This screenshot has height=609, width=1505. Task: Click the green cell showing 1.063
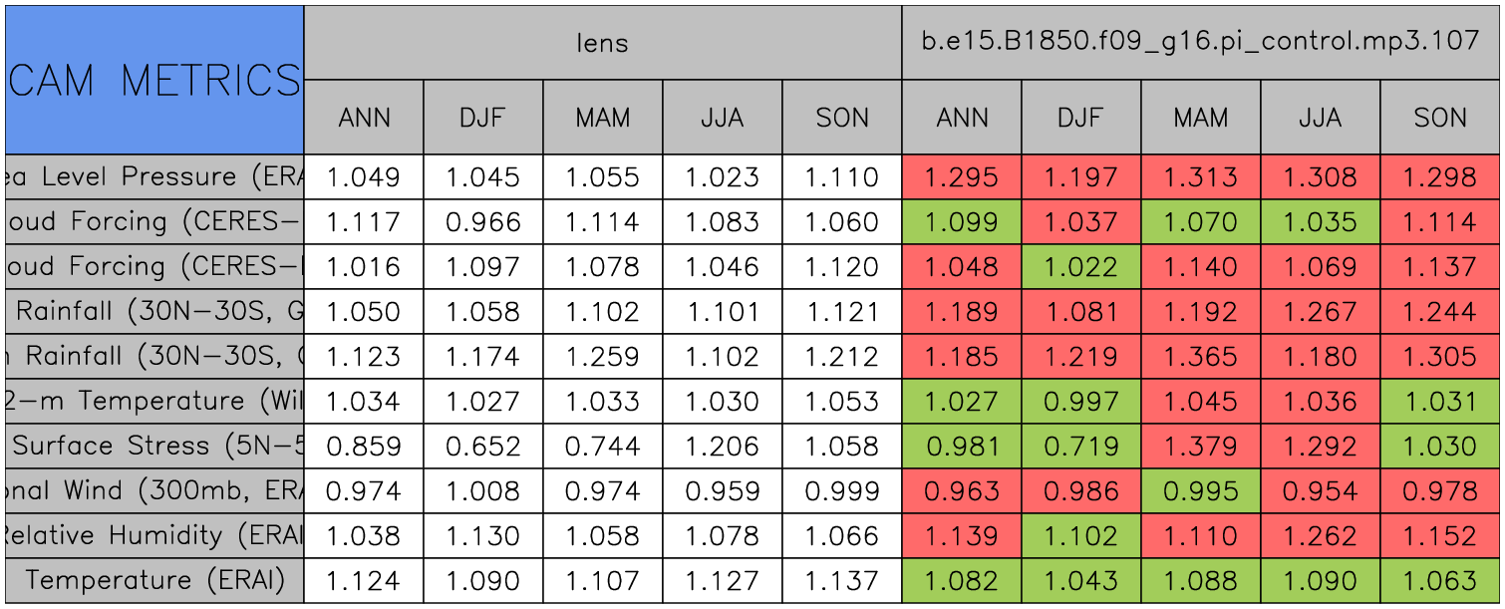pyautogui.click(x=1440, y=580)
